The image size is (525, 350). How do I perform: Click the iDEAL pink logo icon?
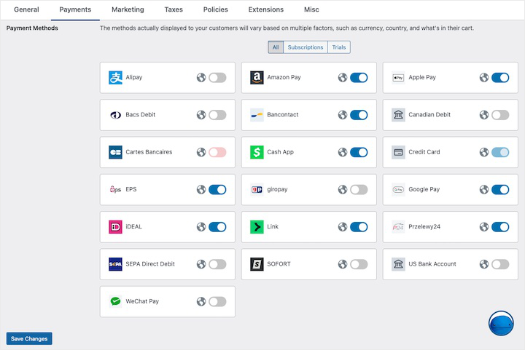pos(115,227)
